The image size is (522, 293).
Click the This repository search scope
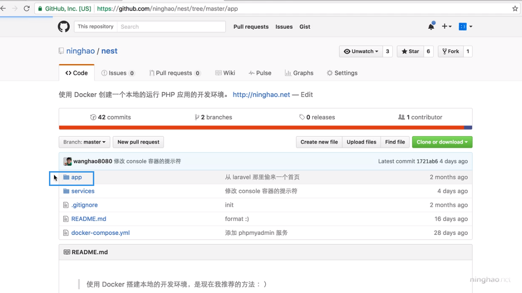96,27
